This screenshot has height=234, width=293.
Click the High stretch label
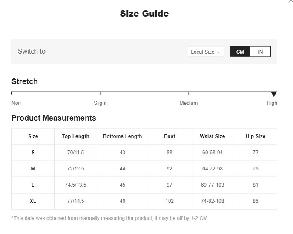pos(272,103)
